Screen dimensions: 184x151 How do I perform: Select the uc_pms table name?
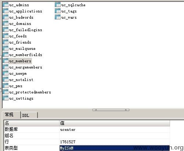[16, 86]
